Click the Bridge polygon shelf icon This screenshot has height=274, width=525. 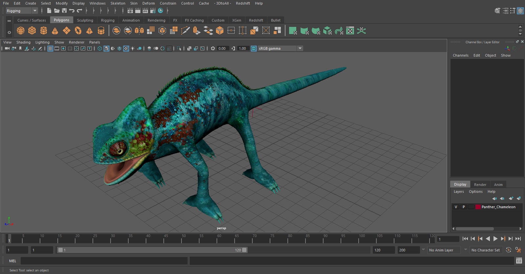[x=208, y=31]
